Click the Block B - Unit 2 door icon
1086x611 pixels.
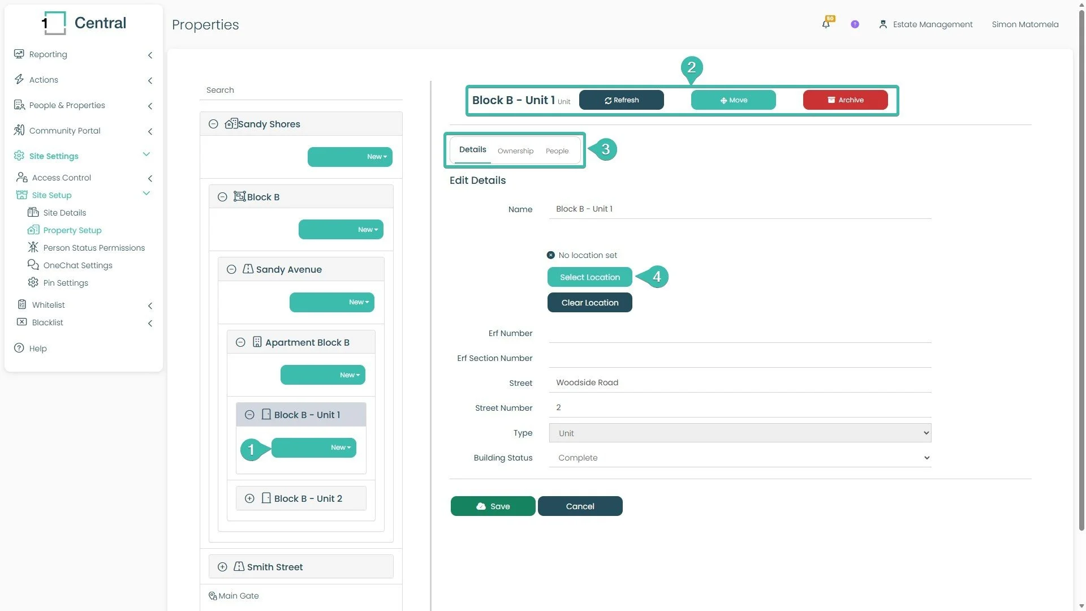point(266,498)
